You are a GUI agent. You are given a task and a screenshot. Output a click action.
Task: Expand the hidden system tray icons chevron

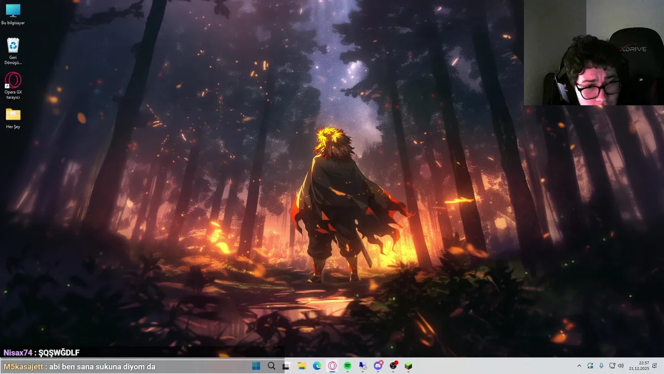tap(579, 366)
